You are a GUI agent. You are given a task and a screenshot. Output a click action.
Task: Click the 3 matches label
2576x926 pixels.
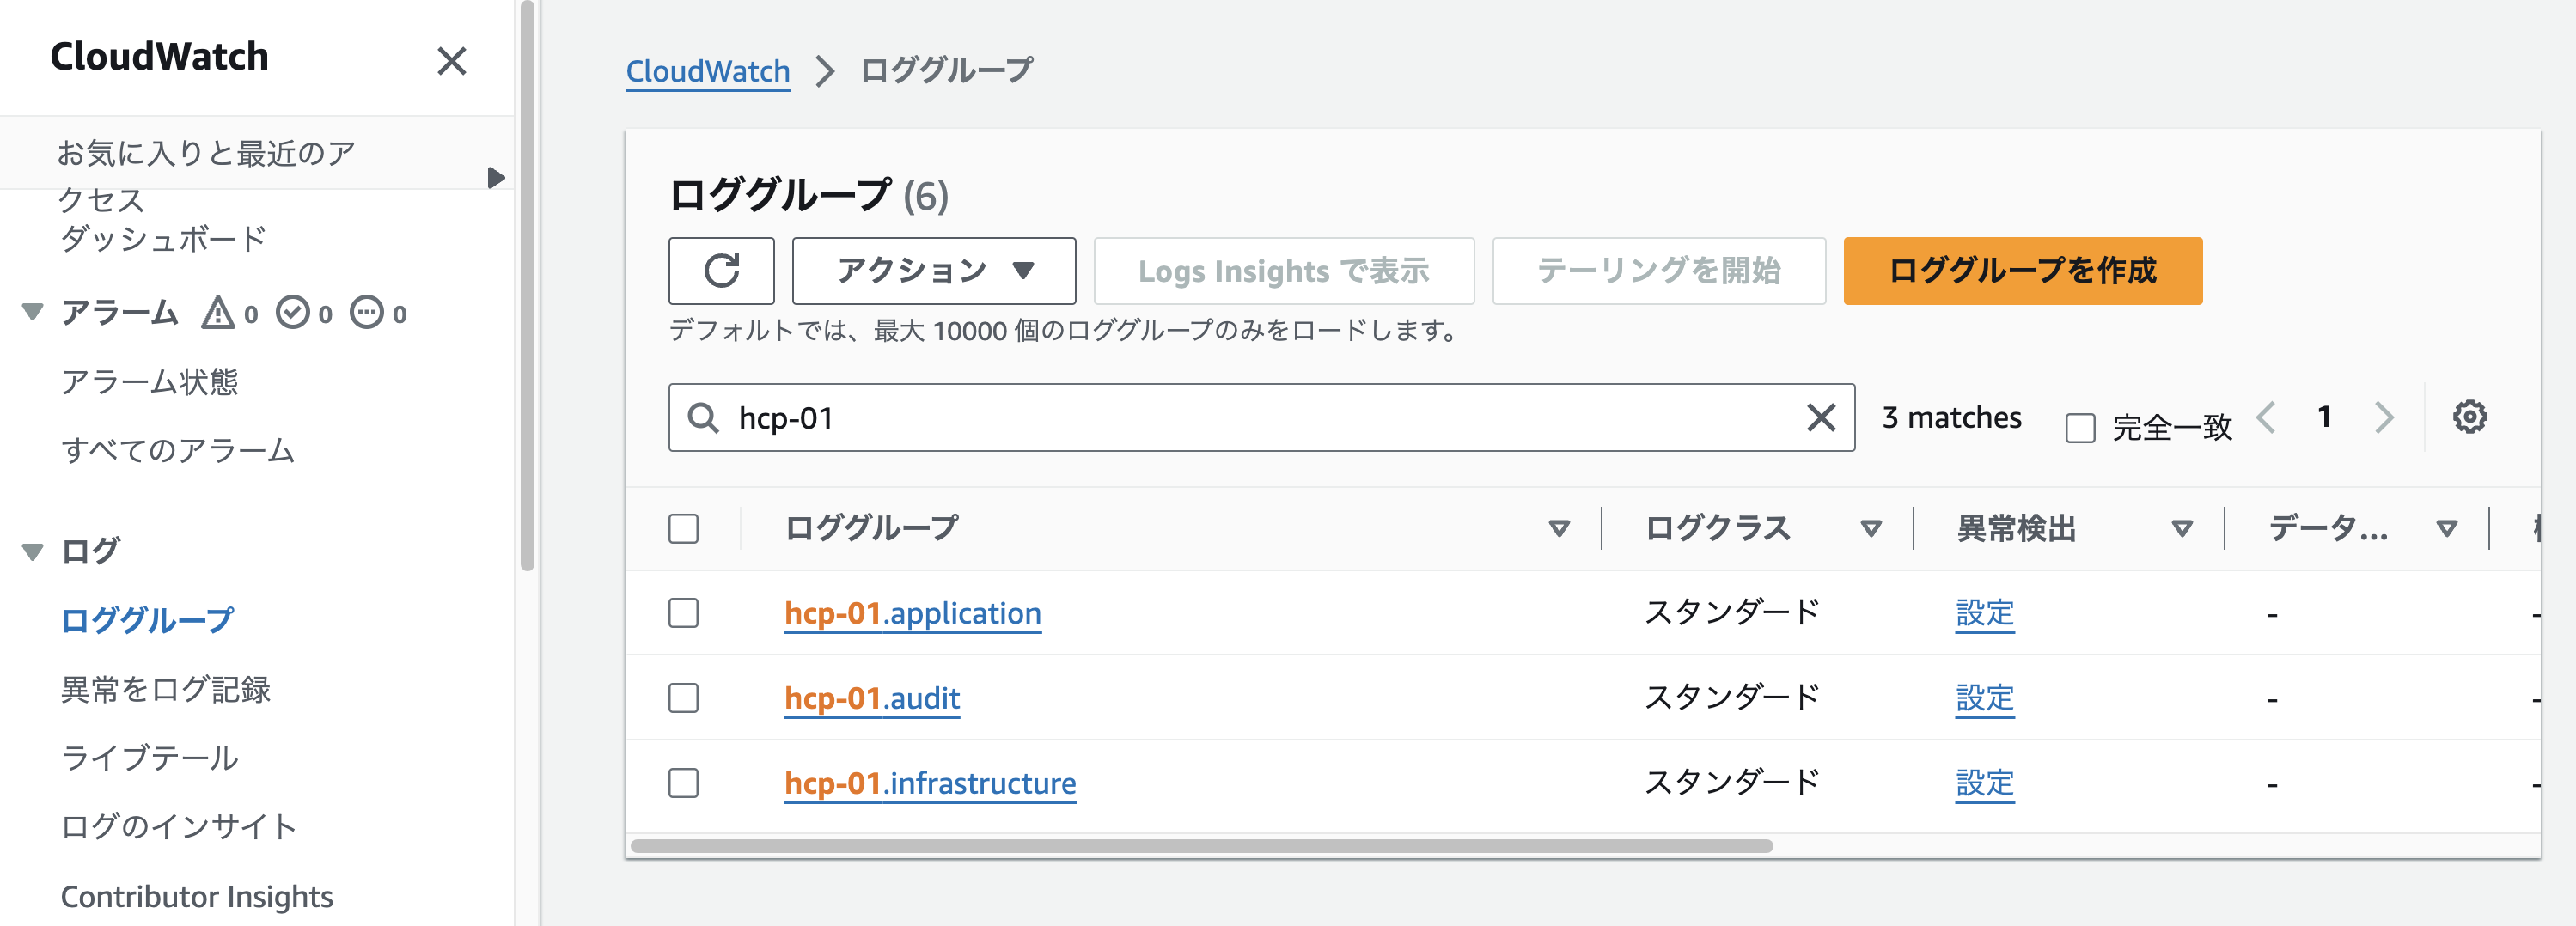click(1951, 417)
